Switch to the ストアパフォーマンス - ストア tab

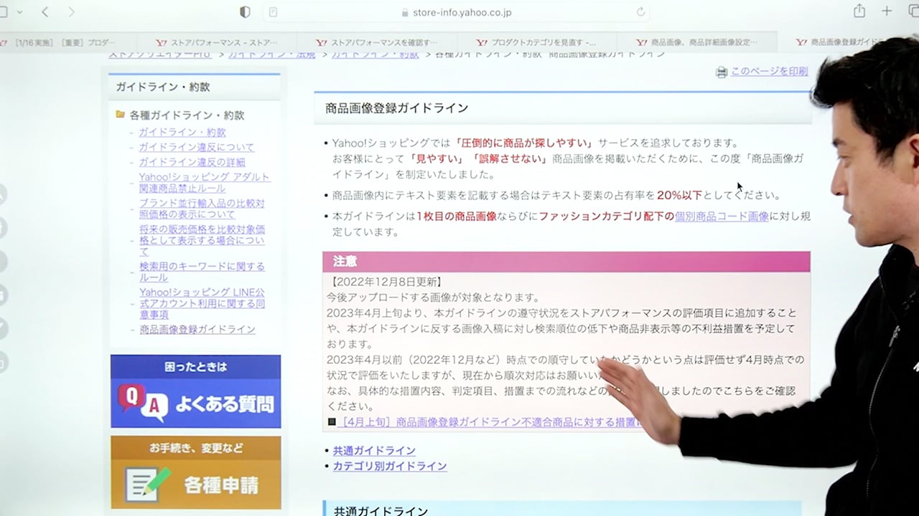216,42
